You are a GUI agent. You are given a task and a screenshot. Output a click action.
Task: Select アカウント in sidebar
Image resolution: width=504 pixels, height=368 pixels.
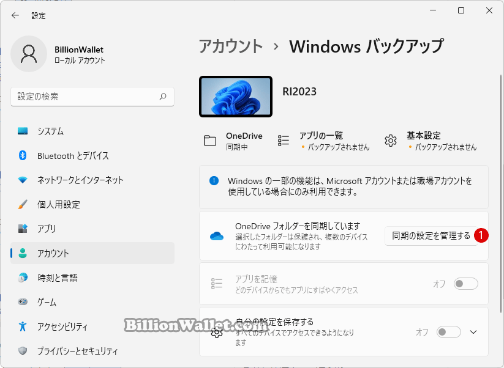pyautogui.click(x=92, y=253)
